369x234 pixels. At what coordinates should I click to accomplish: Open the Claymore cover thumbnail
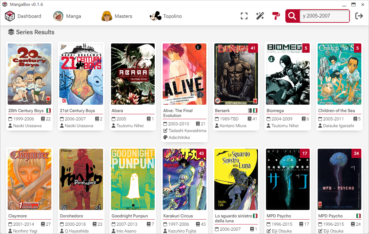pyautogui.click(x=30, y=179)
